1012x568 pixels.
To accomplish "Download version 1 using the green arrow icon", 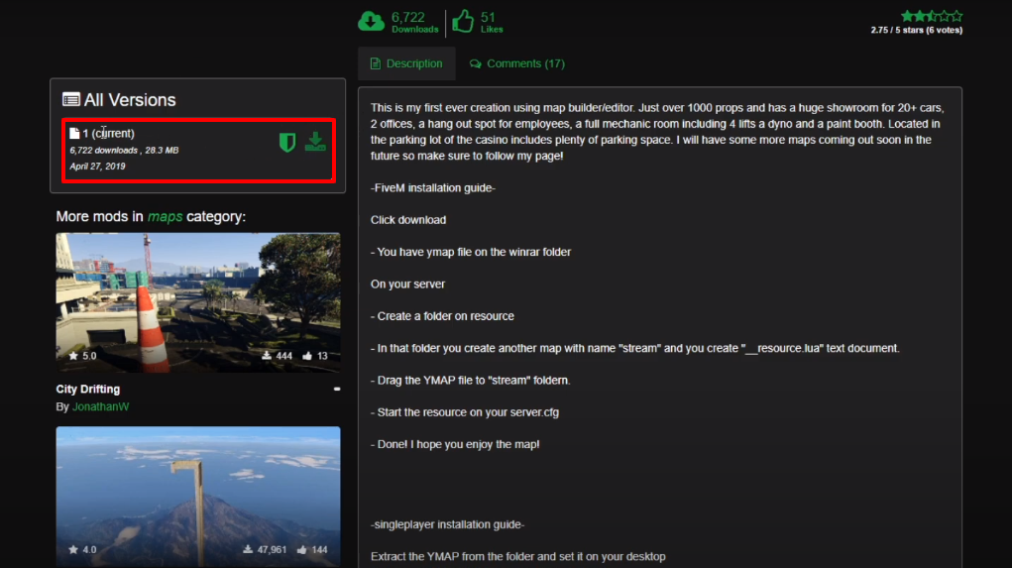I will [x=315, y=142].
